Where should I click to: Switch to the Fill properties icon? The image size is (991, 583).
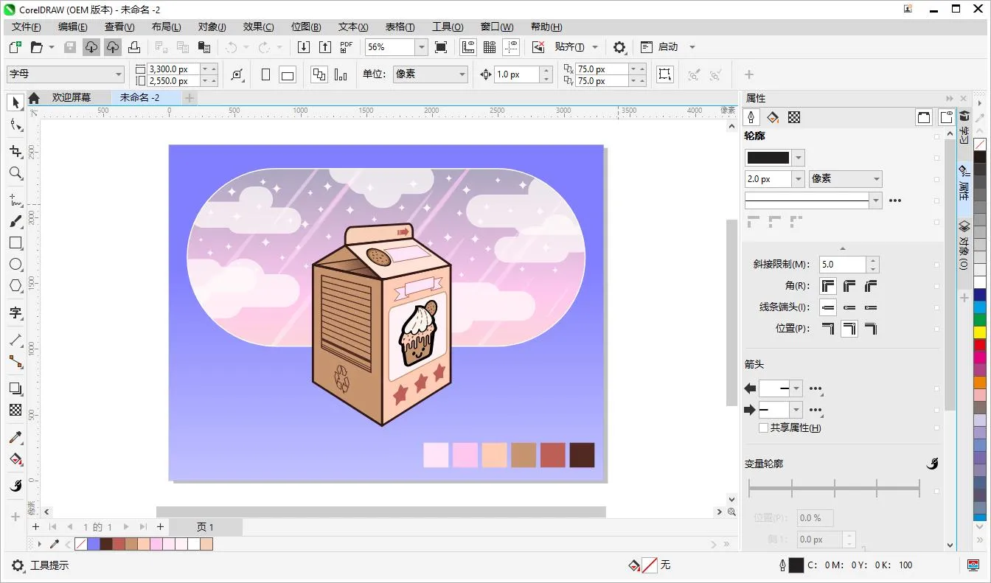(x=773, y=117)
